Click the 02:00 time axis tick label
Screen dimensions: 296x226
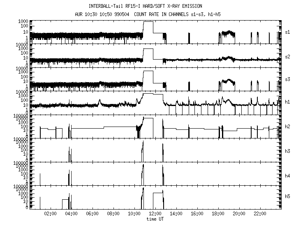[x=50, y=214]
